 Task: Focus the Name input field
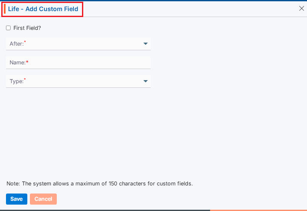click(x=85, y=63)
